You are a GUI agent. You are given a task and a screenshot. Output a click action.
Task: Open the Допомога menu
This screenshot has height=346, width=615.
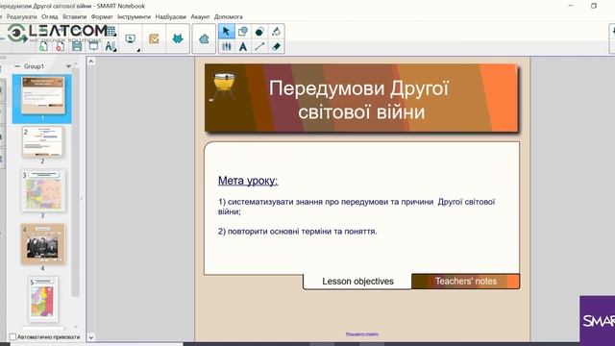point(229,17)
